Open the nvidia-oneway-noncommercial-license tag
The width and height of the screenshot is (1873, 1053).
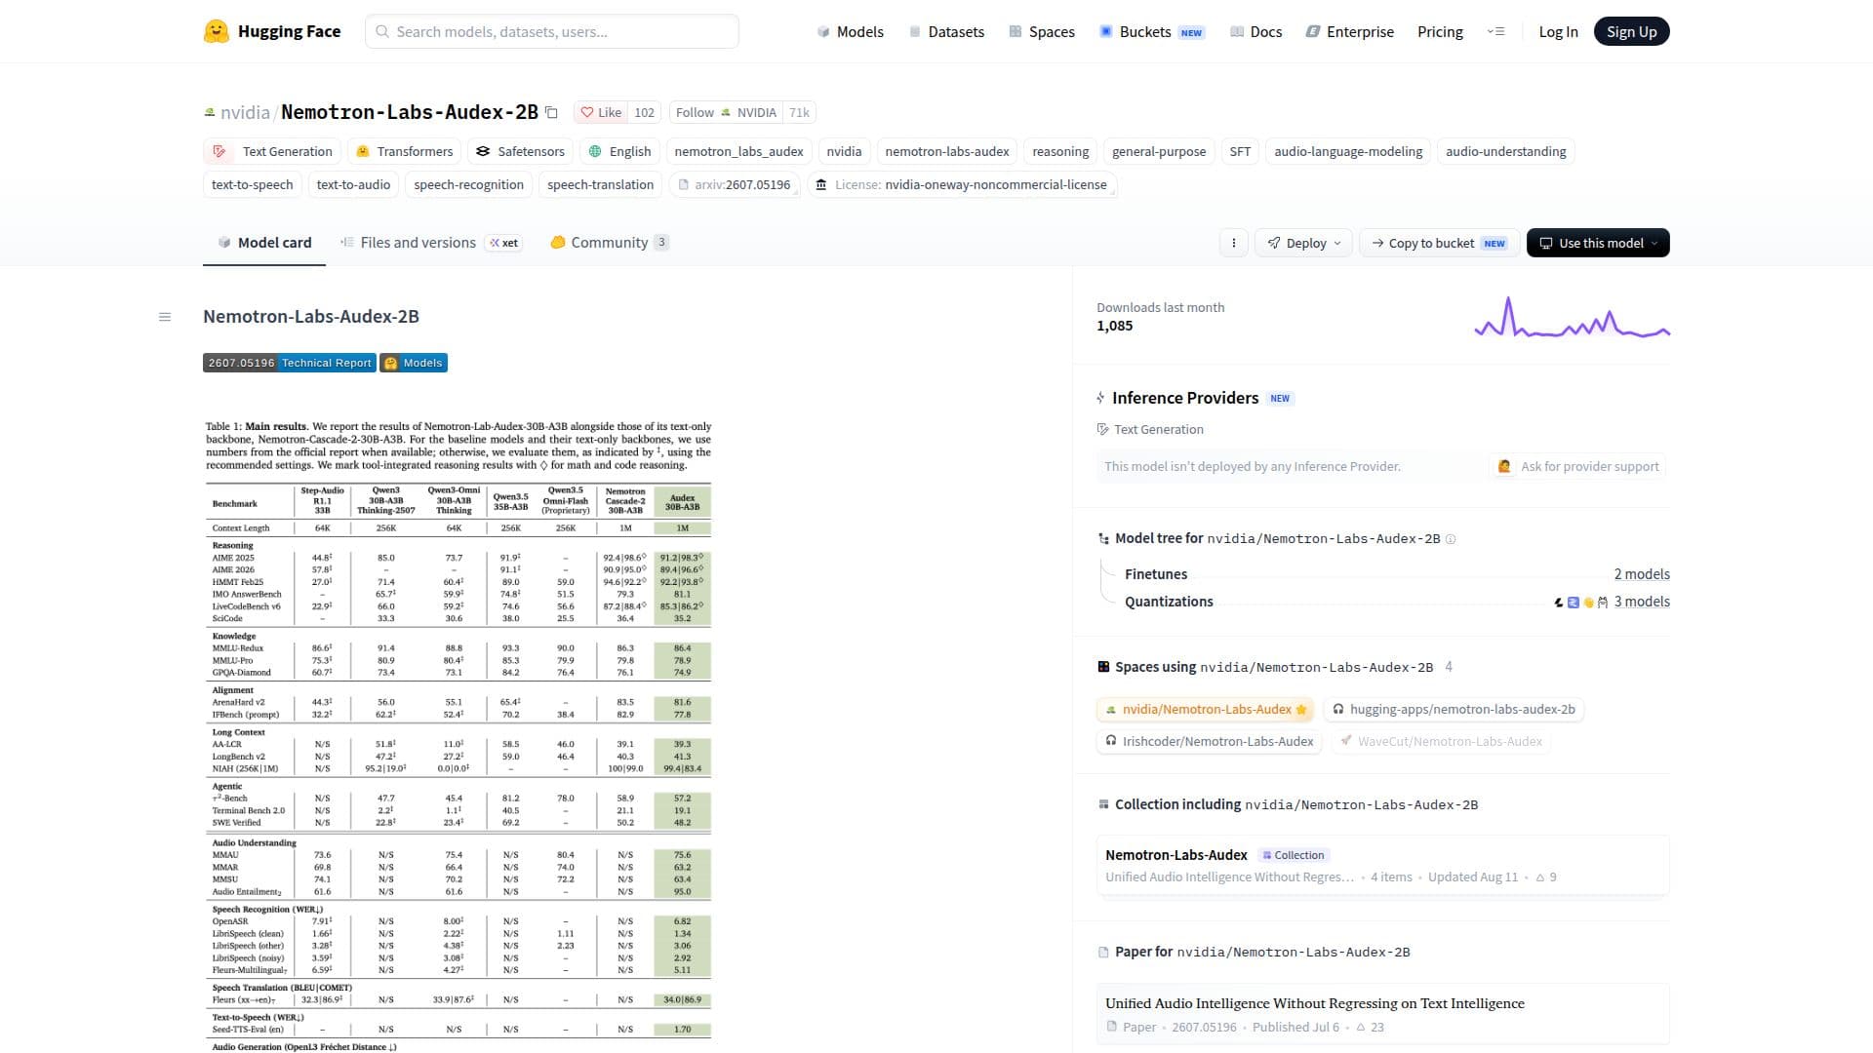point(962,184)
